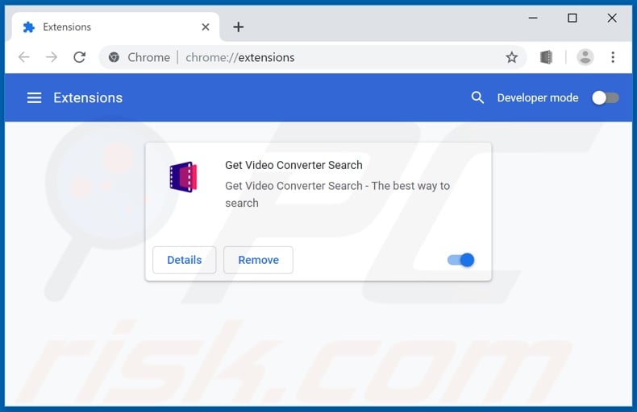Click the 'The best way to search' description

click(x=338, y=194)
